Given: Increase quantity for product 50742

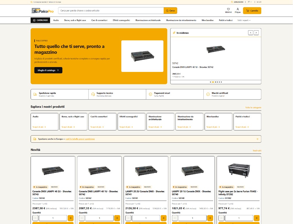Looking at the screenshot, I should 117,218.
